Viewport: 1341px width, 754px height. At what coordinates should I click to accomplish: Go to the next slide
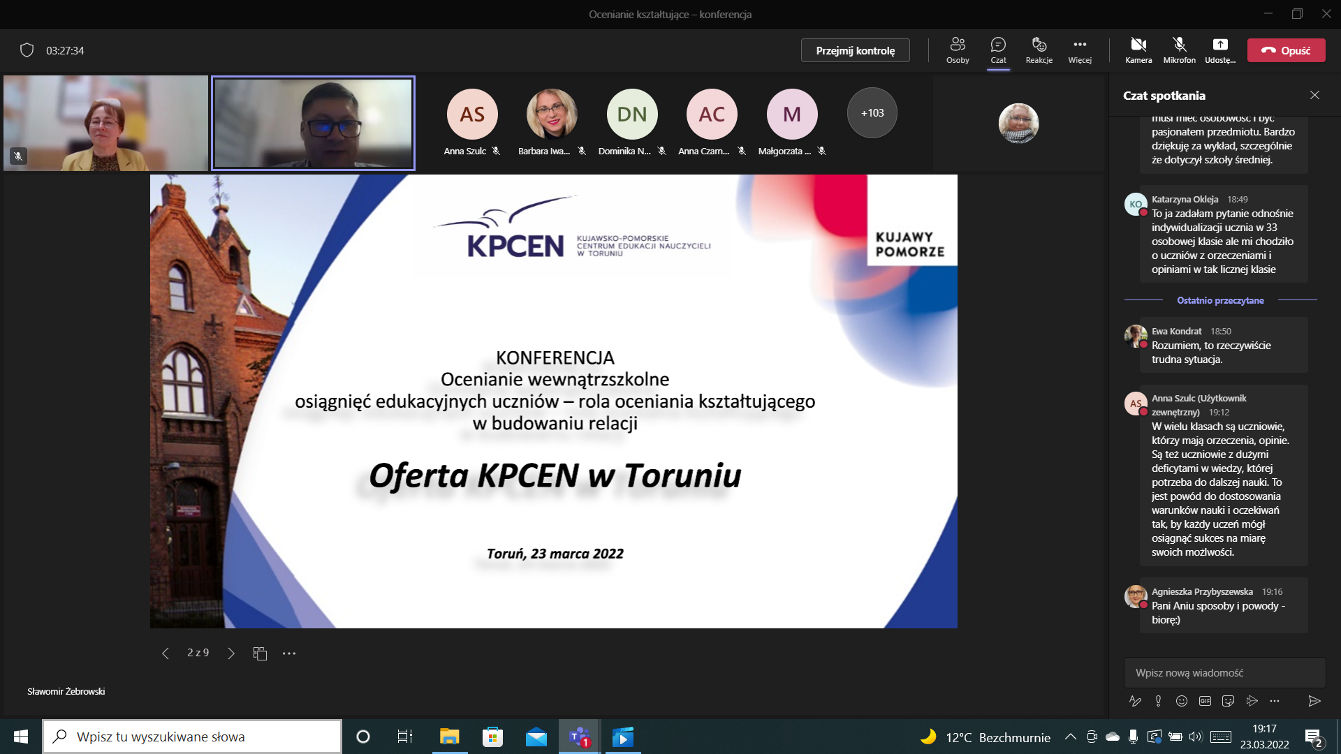[x=231, y=653]
